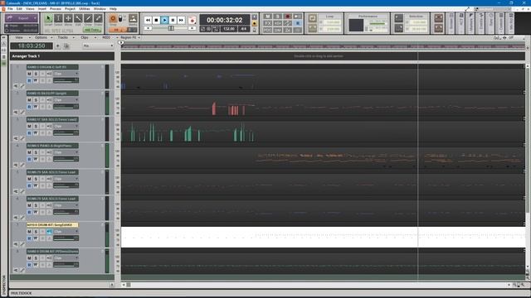Toggle the metronome during record button

tap(255, 24)
